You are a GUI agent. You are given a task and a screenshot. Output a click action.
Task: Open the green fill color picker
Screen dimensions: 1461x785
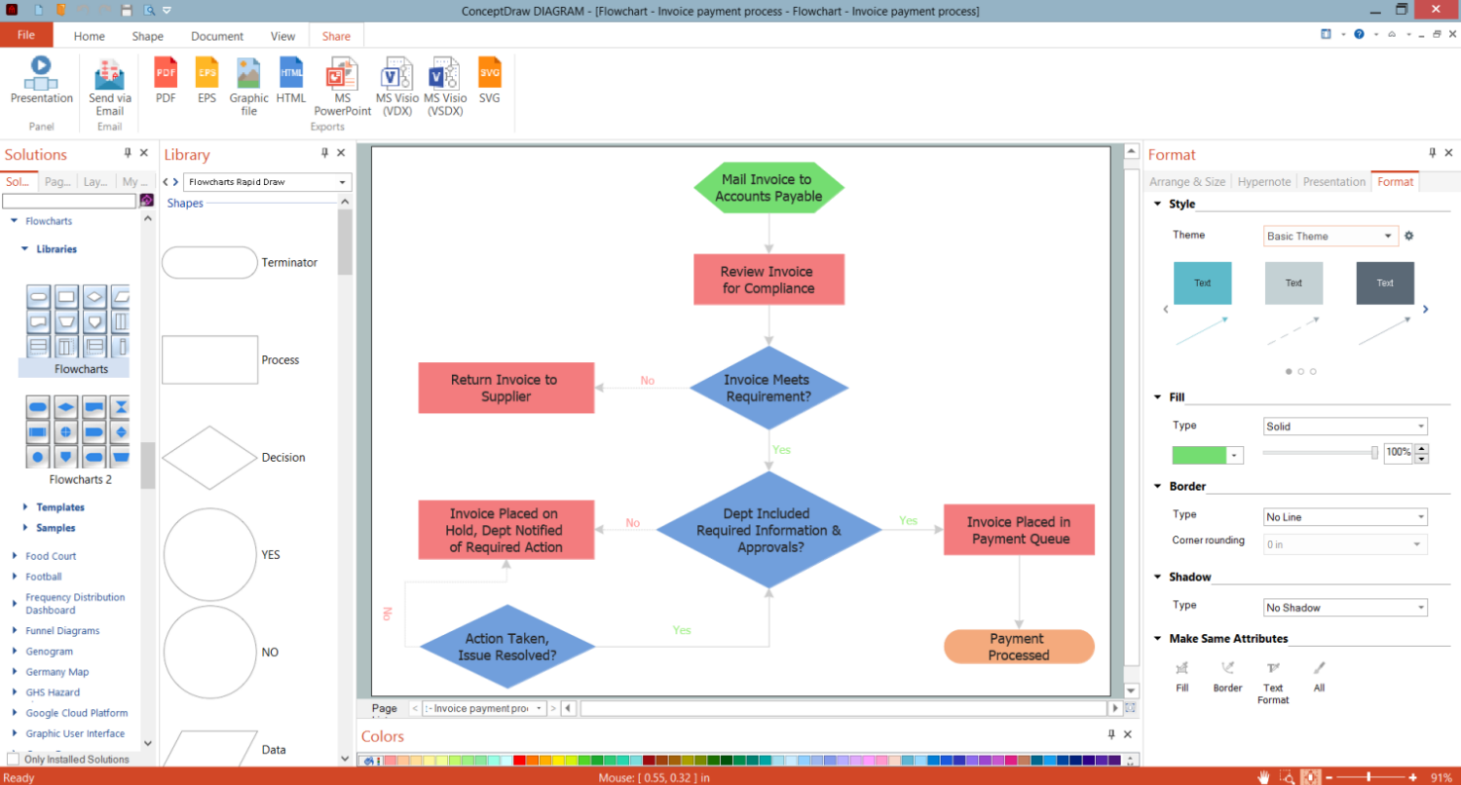coord(1208,455)
